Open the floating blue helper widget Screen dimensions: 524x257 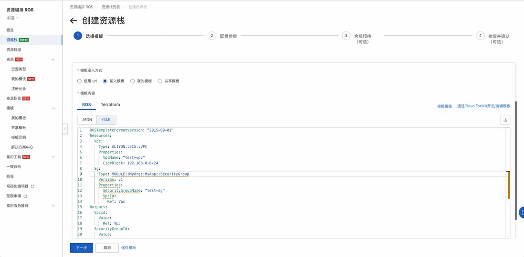[x=521, y=212]
